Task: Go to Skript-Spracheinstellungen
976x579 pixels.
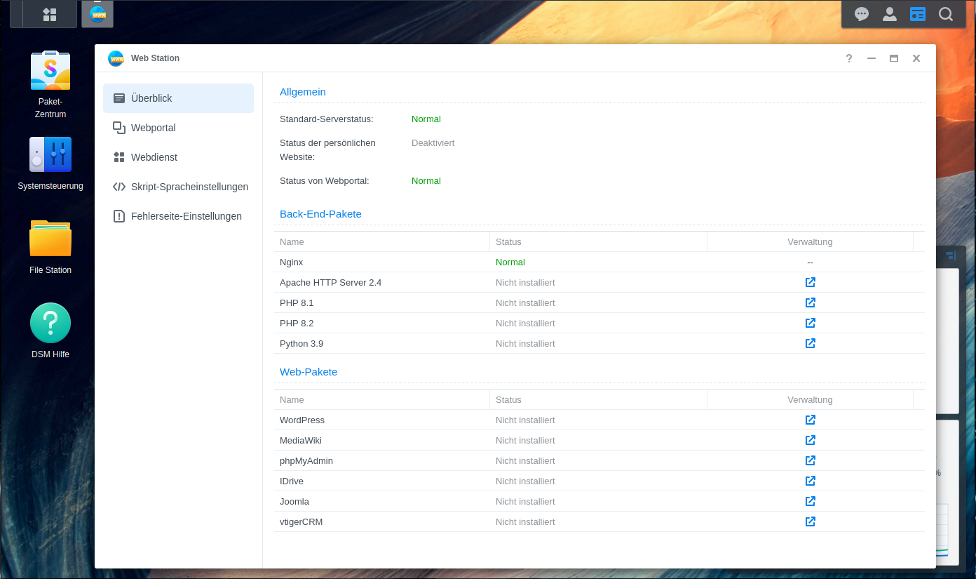Action: point(189,187)
